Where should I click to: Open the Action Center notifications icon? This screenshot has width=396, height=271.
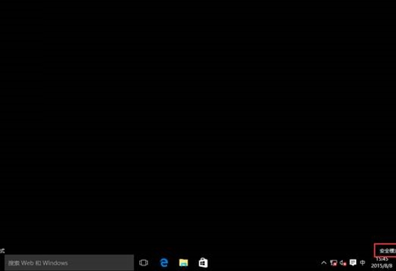click(353, 263)
